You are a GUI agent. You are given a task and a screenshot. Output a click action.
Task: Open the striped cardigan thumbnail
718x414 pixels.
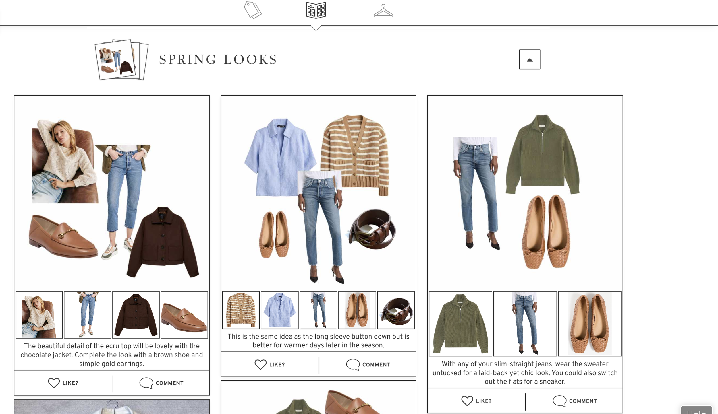pos(241,310)
